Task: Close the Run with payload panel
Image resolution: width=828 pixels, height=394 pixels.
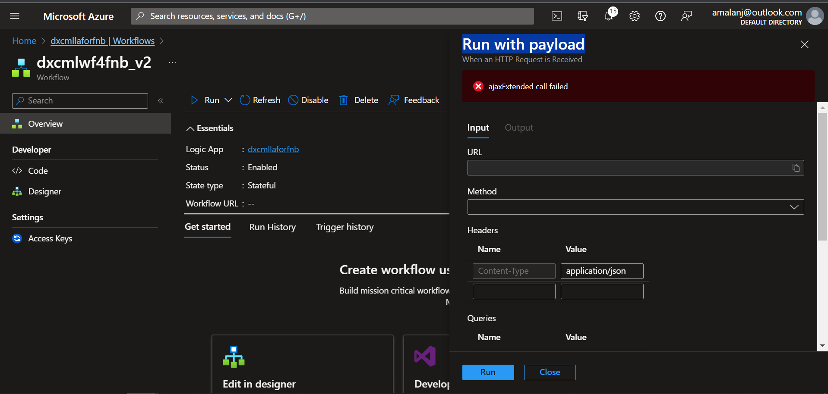Action: pos(805,44)
